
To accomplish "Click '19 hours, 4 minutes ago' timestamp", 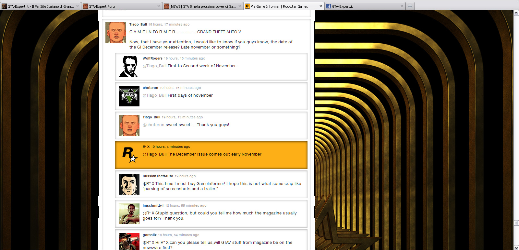I will click(x=171, y=147).
